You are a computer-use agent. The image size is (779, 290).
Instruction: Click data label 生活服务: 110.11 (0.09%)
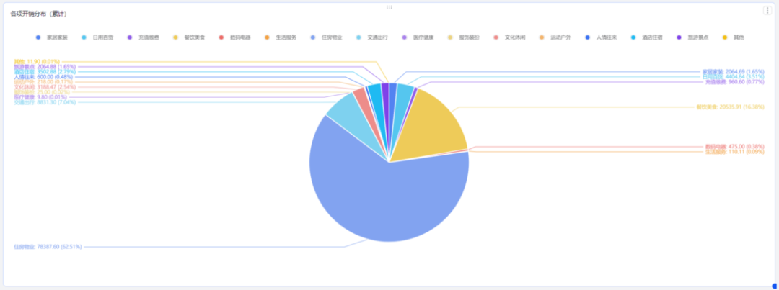735,152
